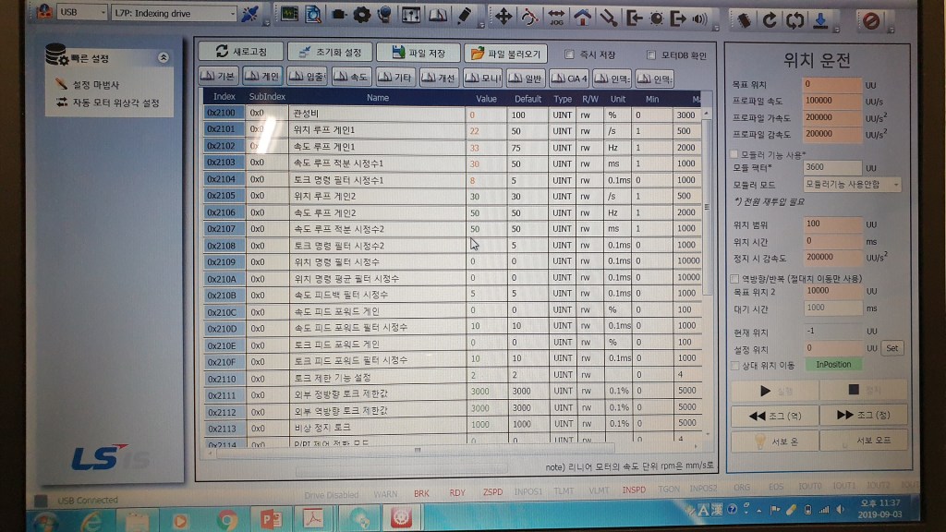The height and width of the screenshot is (532, 946).
Task: Click the JOG operation toolbar icon
Action: point(556,16)
